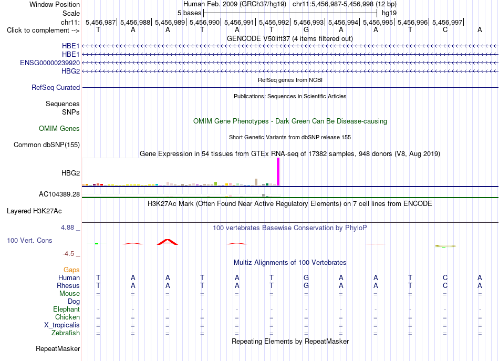Click the magenta bar in the HBG2 expression chart
499x361 pixels.
click(278, 172)
